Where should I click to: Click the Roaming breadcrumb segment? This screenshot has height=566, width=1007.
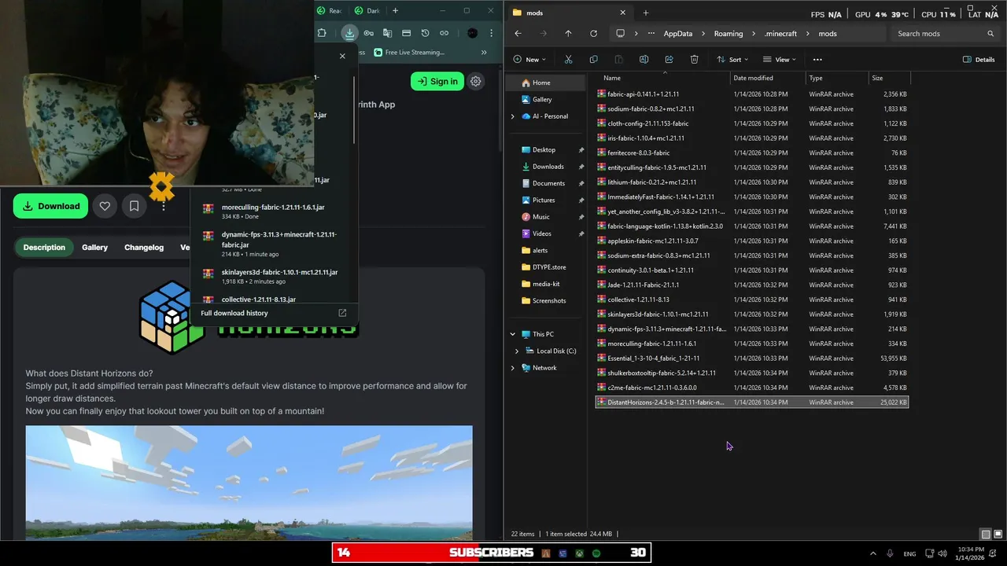click(x=729, y=34)
